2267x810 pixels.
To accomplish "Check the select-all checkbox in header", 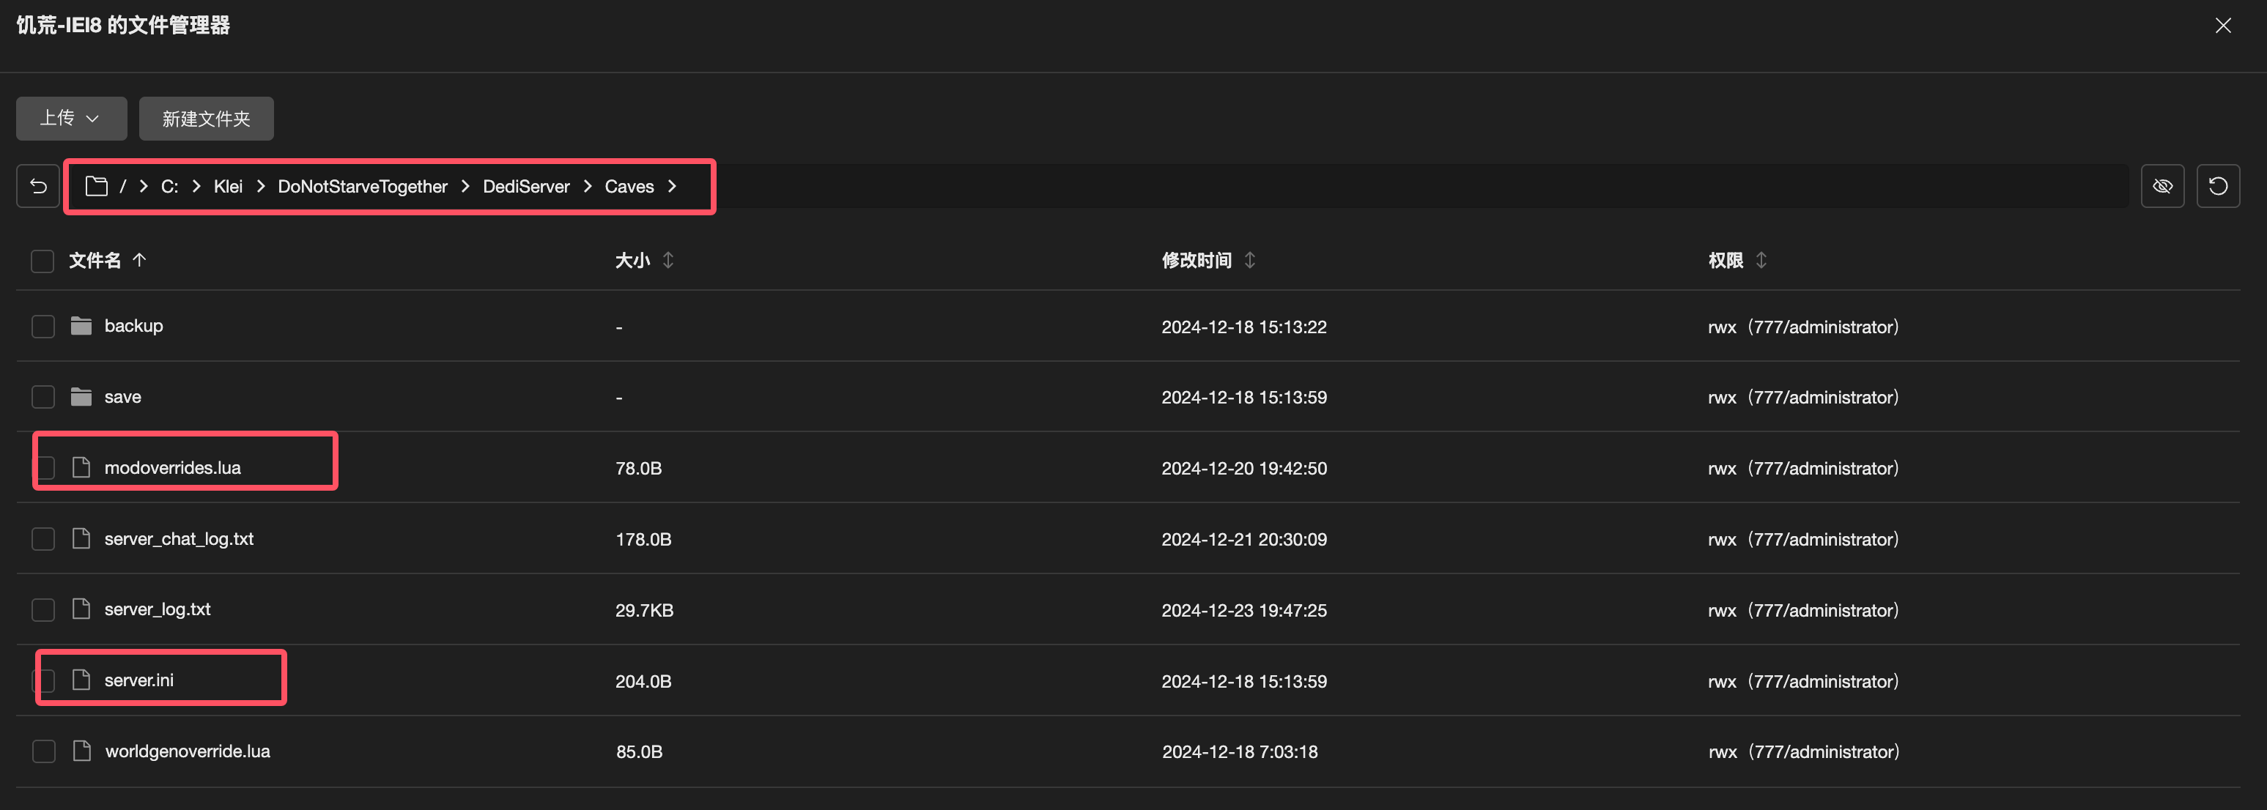I will click(x=42, y=260).
